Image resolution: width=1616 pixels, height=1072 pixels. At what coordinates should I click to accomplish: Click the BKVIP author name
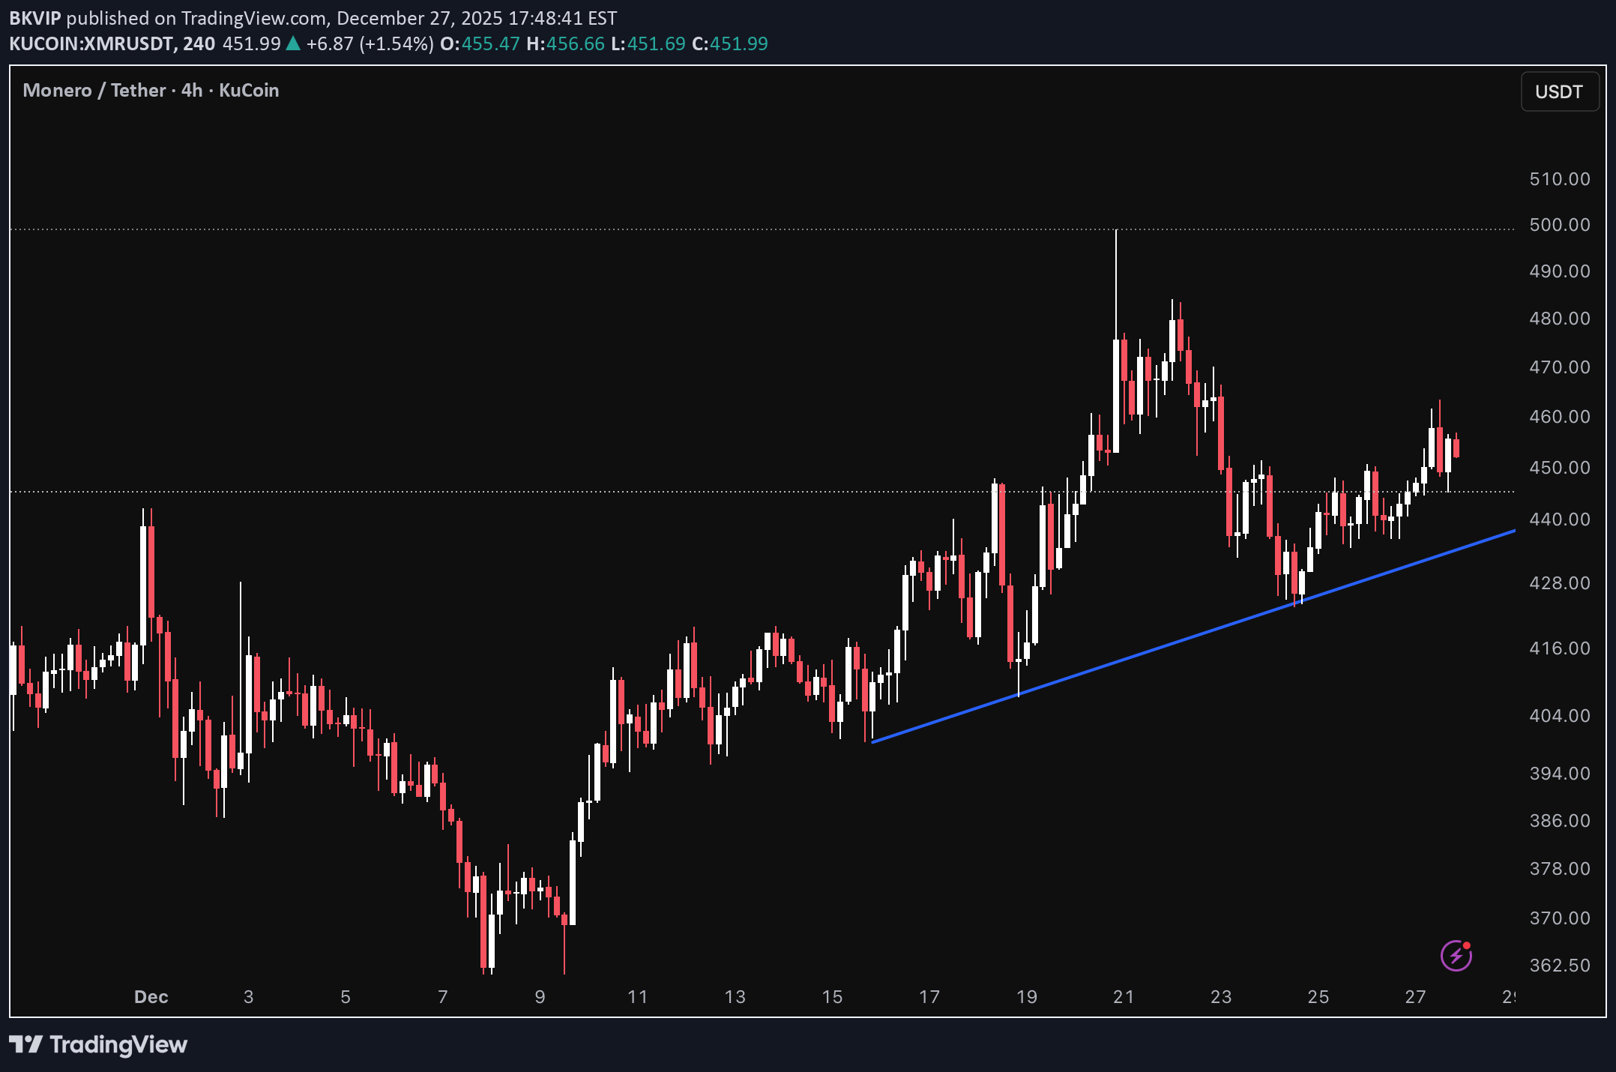tap(34, 18)
